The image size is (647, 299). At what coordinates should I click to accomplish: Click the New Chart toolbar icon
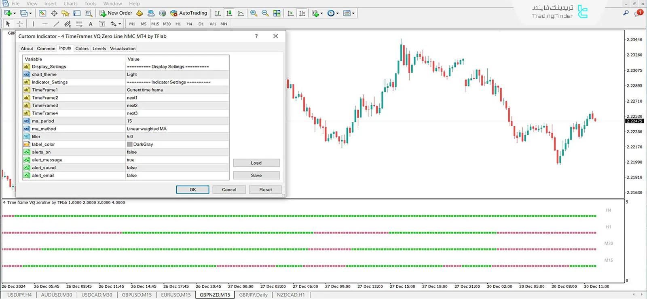pos(8,13)
